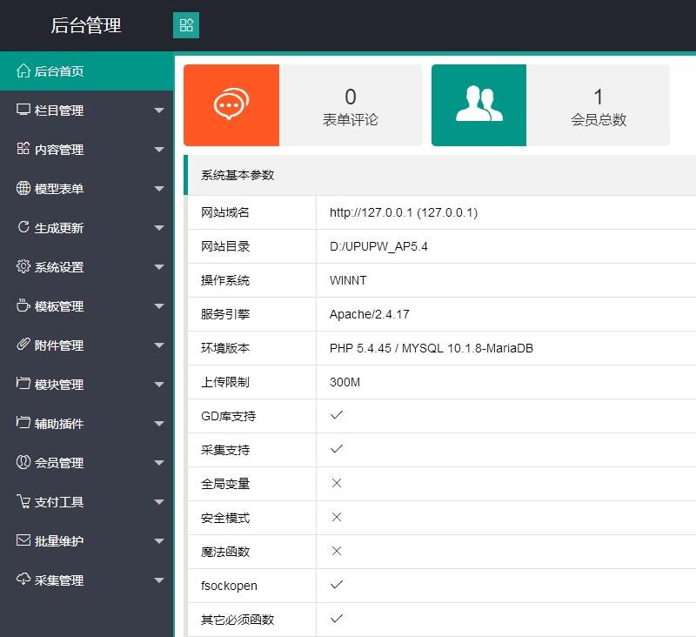Open the 模块管理 menu item

(59, 385)
